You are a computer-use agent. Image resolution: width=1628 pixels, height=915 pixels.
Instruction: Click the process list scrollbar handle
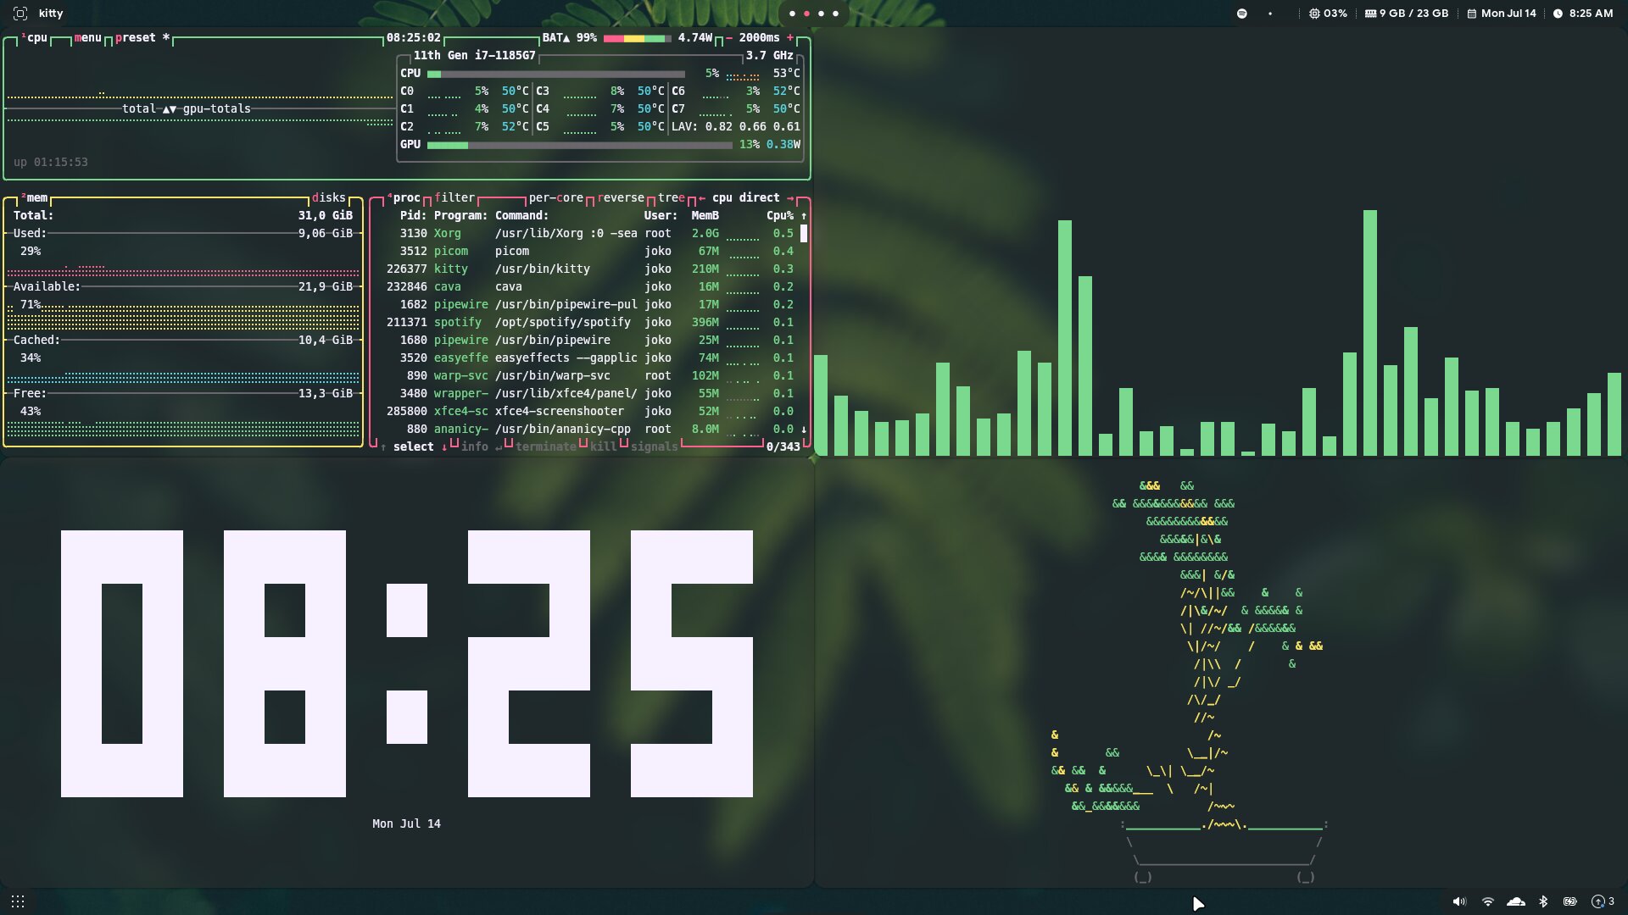(x=804, y=233)
